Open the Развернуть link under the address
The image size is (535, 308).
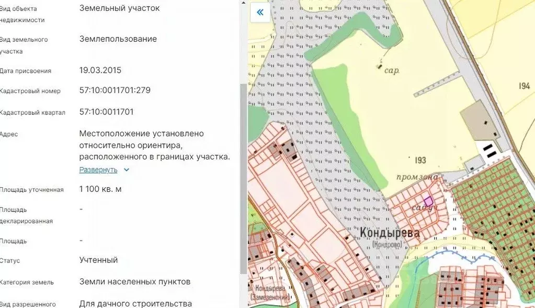pyautogui.click(x=98, y=170)
